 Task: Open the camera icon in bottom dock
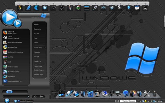coord(111,94)
